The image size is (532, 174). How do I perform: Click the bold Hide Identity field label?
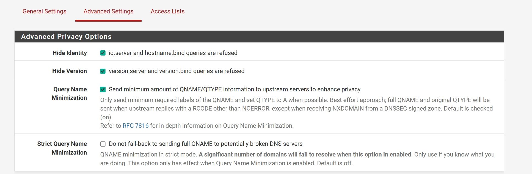coord(70,53)
